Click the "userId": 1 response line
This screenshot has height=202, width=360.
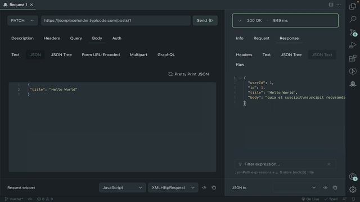(260, 83)
